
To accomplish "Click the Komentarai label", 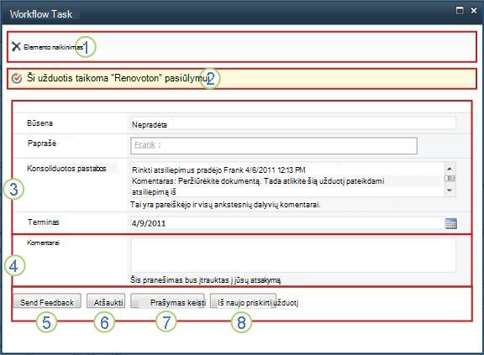I will (43, 243).
